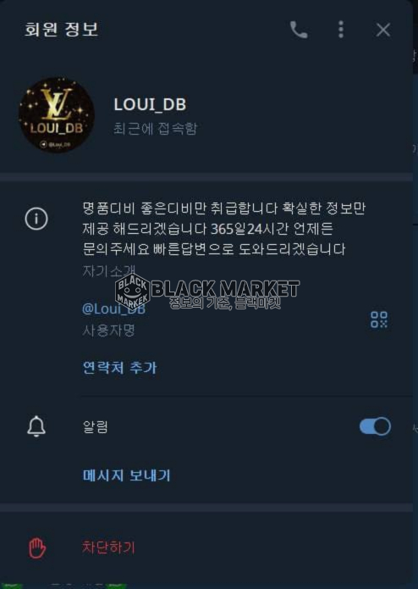The image size is (418, 589).
Task: Click the 연락처 추가 link
Action: [119, 367]
